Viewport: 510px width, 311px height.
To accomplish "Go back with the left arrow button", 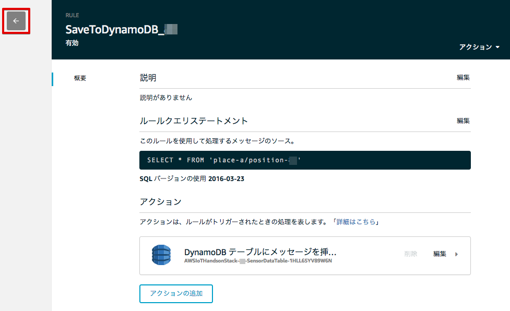I will [x=16, y=21].
